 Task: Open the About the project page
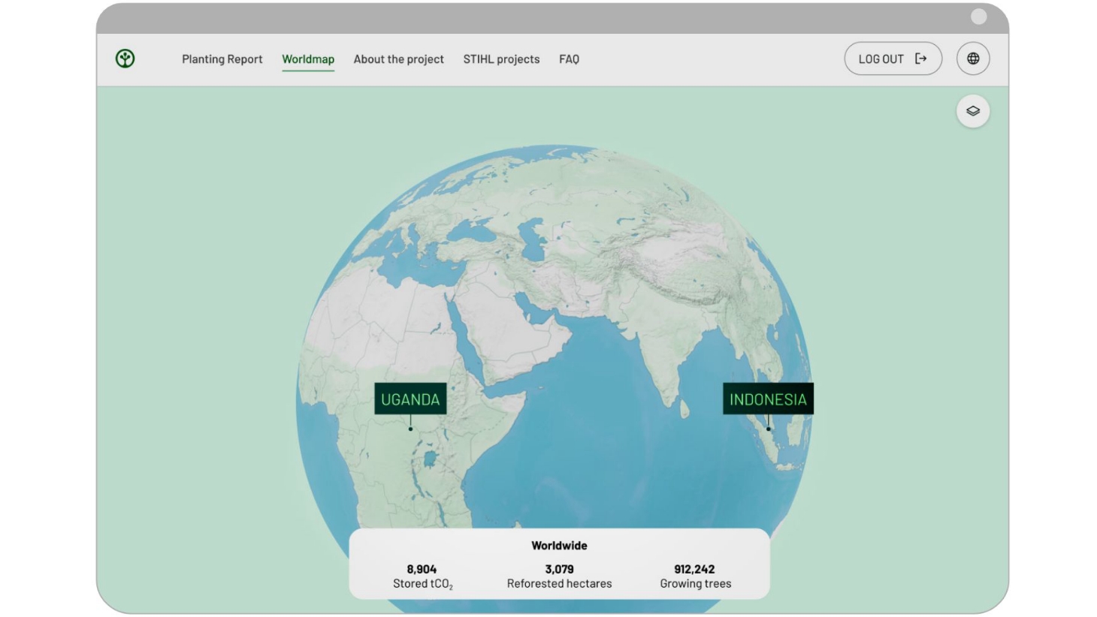(398, 59)
